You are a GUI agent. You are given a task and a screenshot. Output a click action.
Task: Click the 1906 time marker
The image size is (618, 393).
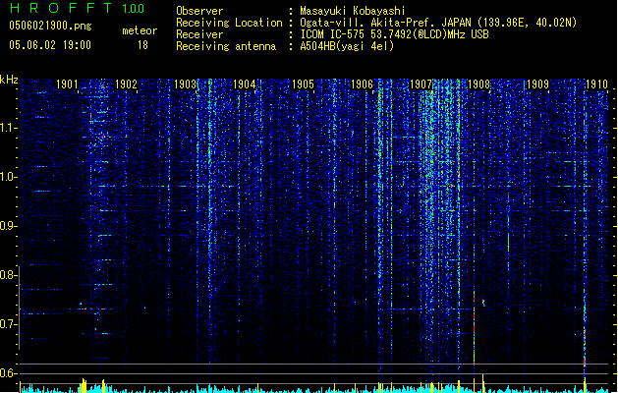point(362,84)
